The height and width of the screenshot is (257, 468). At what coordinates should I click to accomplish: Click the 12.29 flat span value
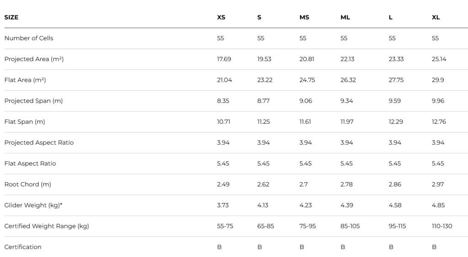point(396,122)
